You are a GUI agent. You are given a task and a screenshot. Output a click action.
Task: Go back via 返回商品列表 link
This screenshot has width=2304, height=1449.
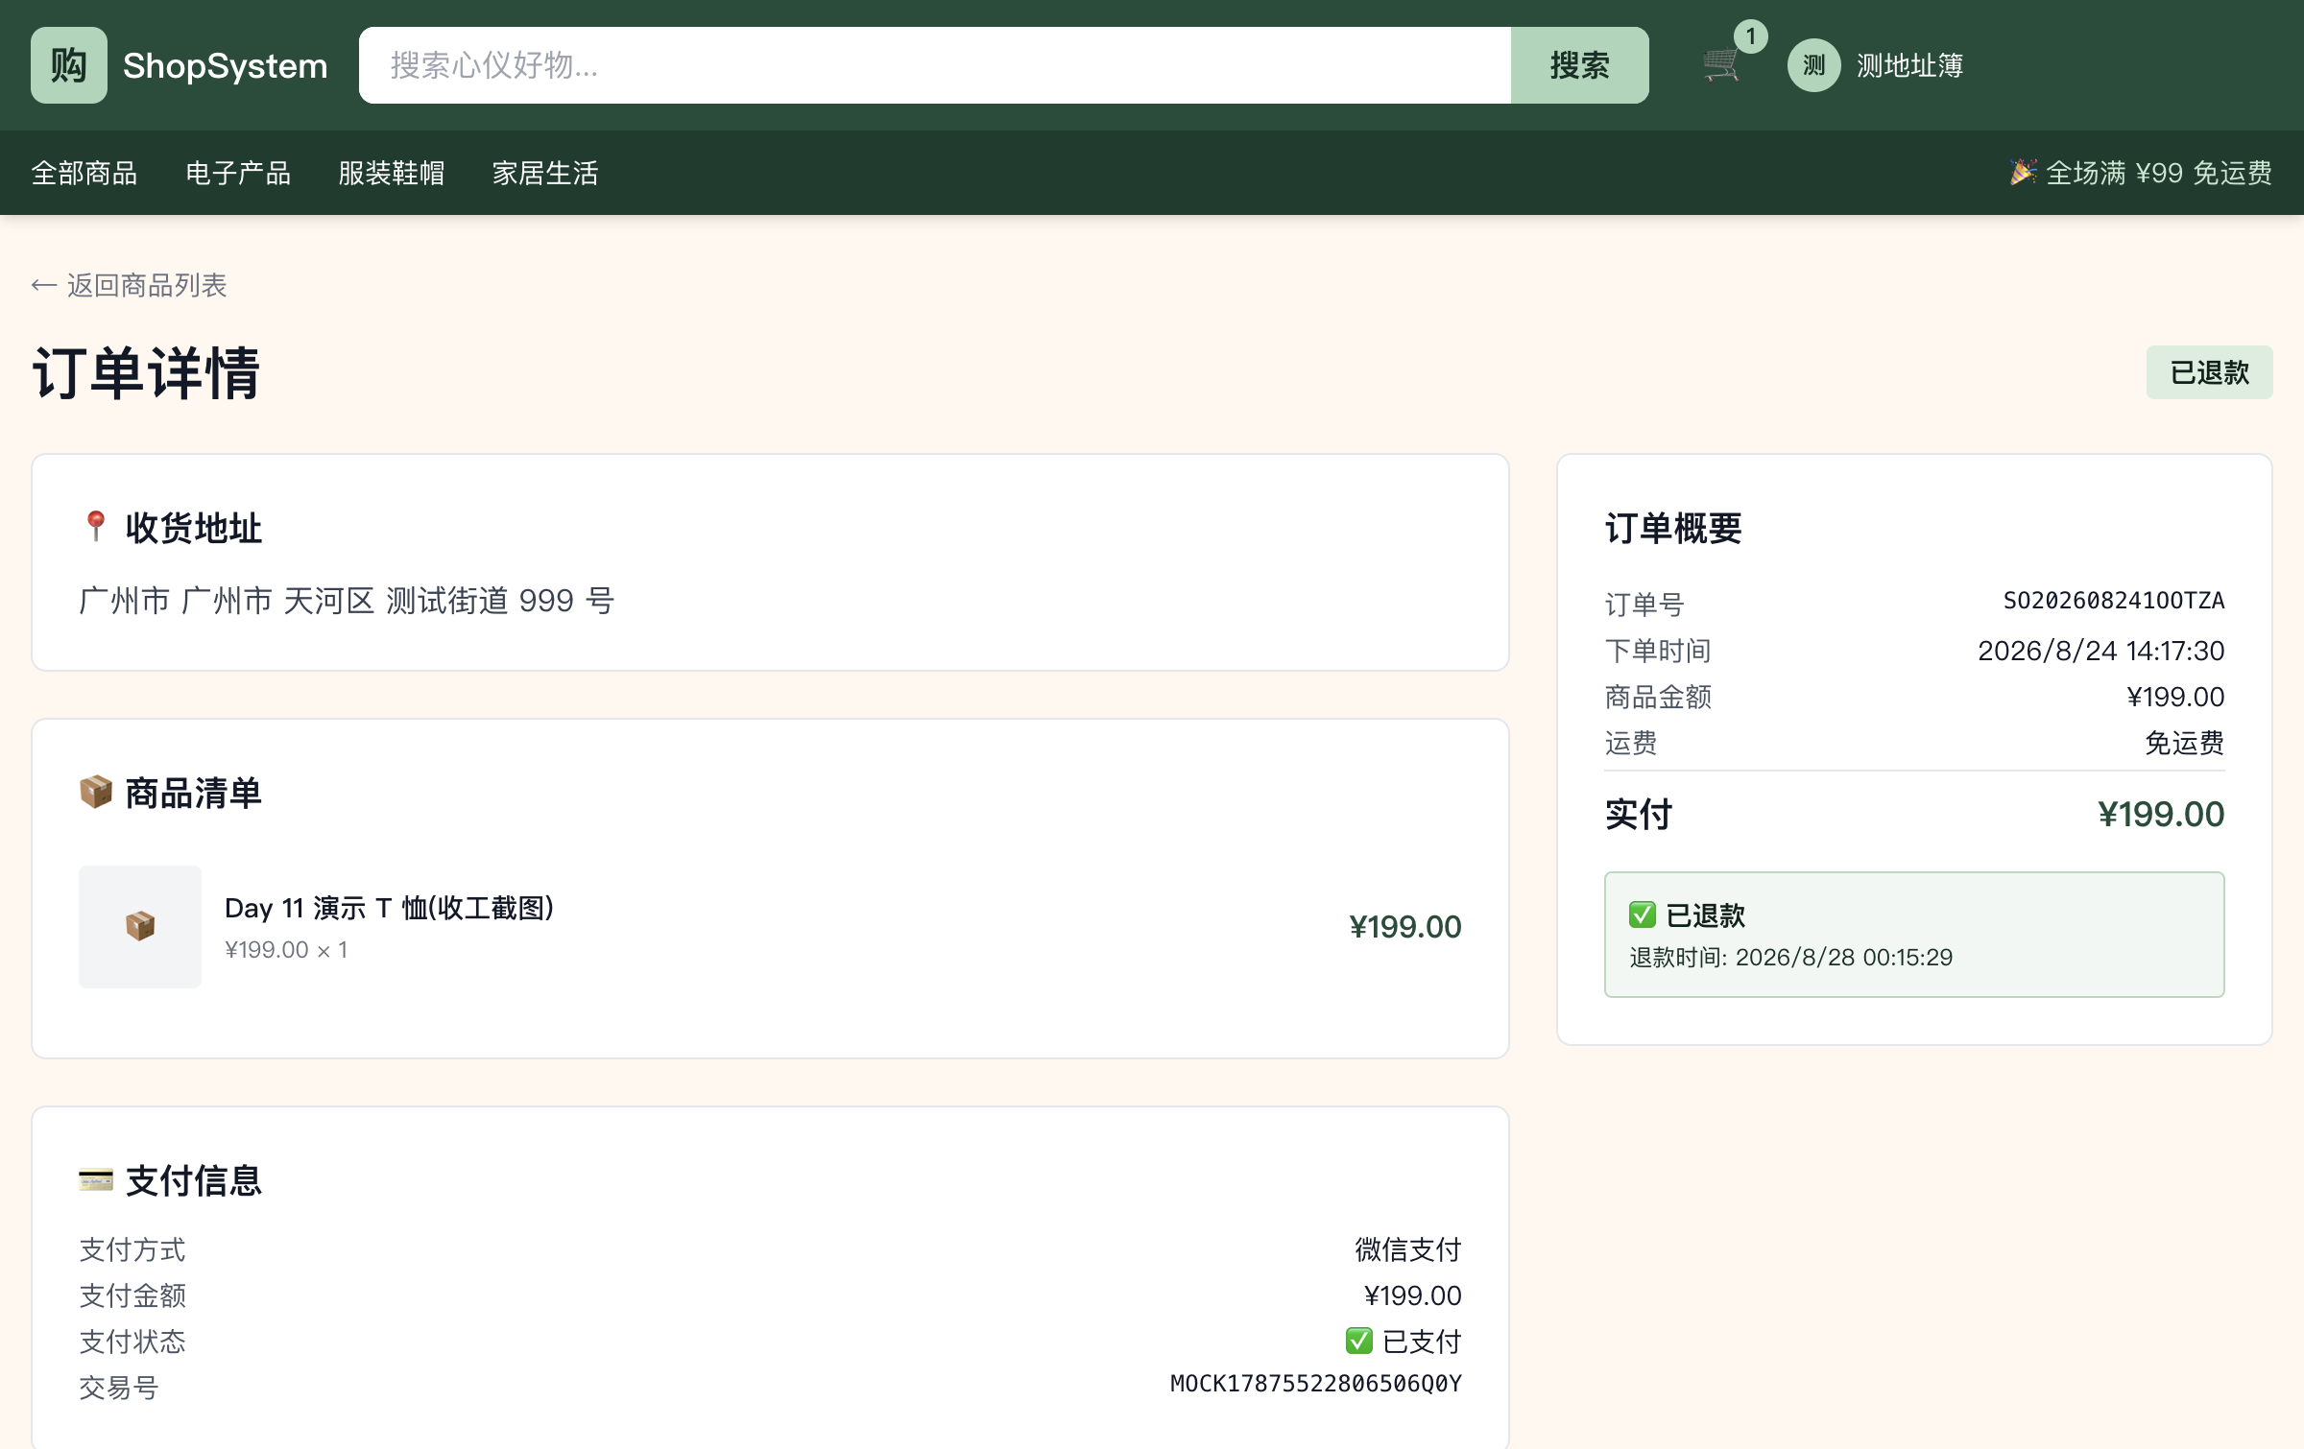(129, 285)
